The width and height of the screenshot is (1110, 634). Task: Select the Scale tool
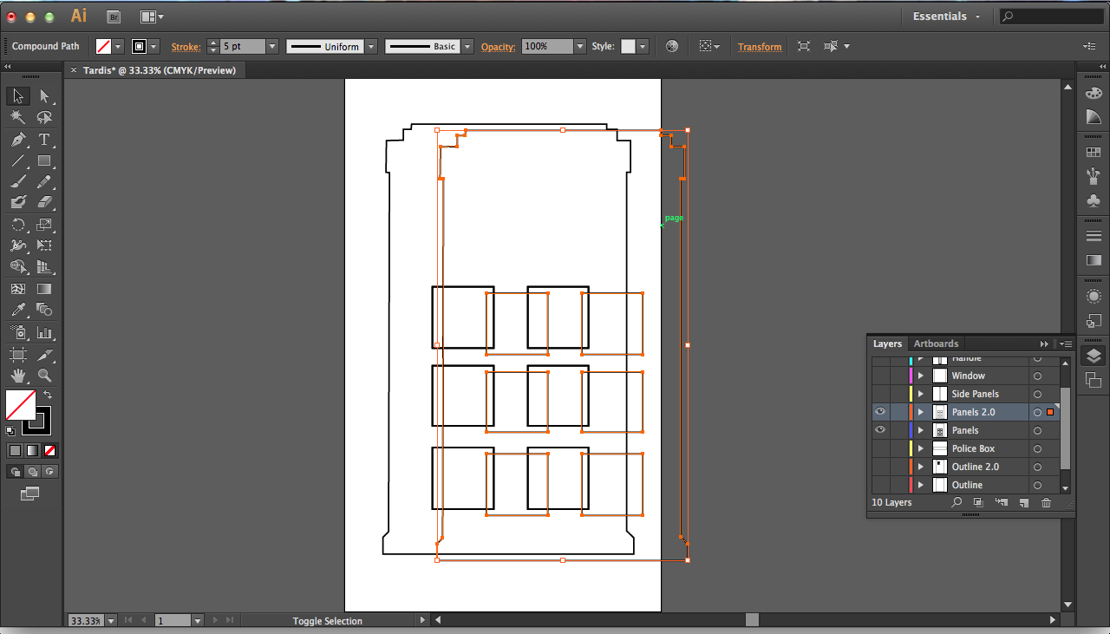44,225
